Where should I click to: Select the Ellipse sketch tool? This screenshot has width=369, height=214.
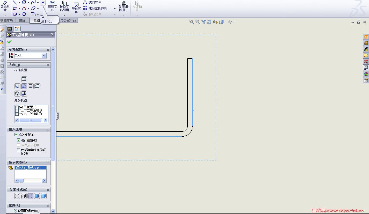pos(33,8)
